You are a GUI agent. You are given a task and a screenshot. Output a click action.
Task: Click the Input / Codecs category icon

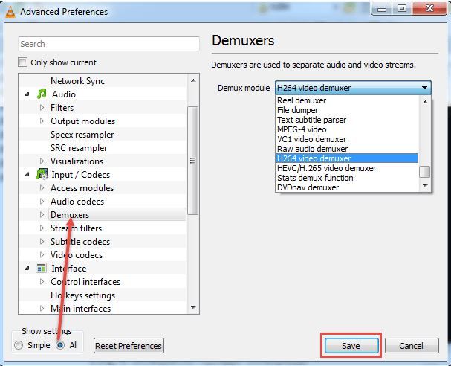(x=42, y=174)
